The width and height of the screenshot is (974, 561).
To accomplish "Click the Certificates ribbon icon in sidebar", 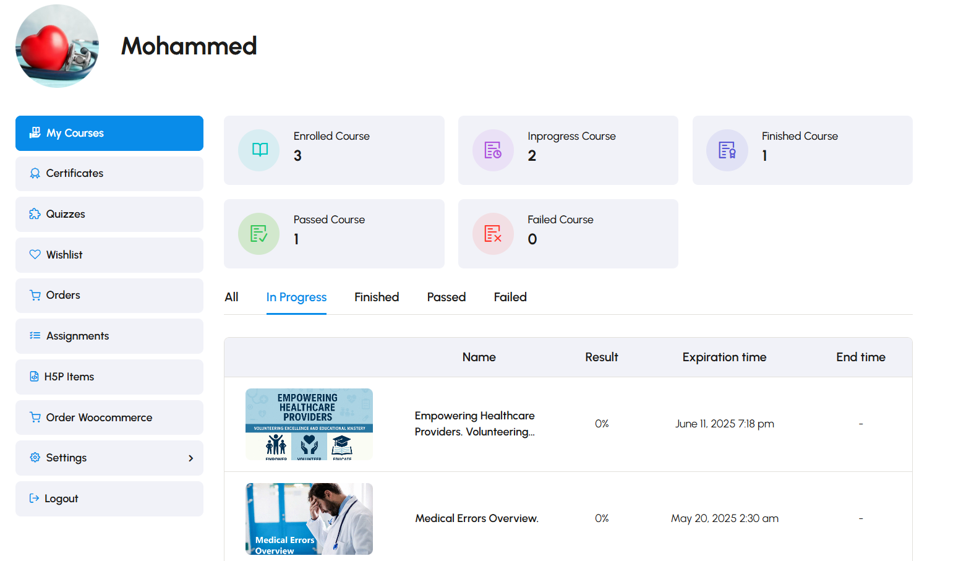I will 35,173.
